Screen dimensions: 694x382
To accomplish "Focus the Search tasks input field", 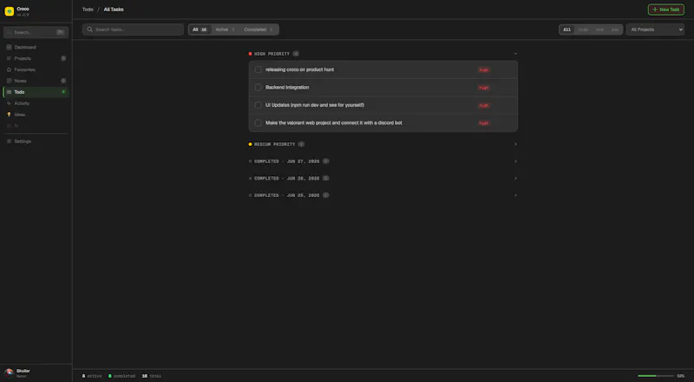I will click(133, 30).
